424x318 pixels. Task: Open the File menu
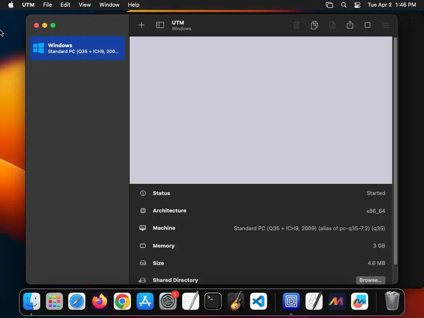pyautogui.click(x=47, y=5)
